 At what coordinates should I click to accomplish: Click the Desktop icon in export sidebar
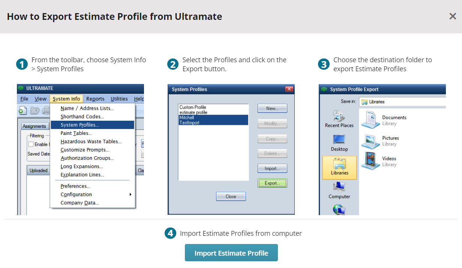339,140
